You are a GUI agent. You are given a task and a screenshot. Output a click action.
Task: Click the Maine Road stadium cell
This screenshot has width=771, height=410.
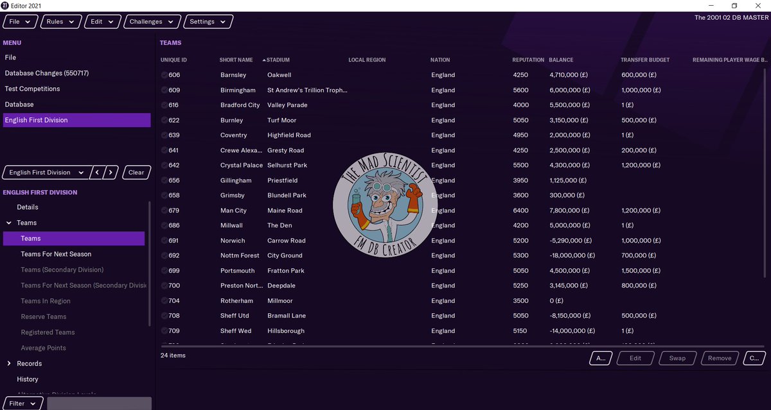tap(285, 210)
